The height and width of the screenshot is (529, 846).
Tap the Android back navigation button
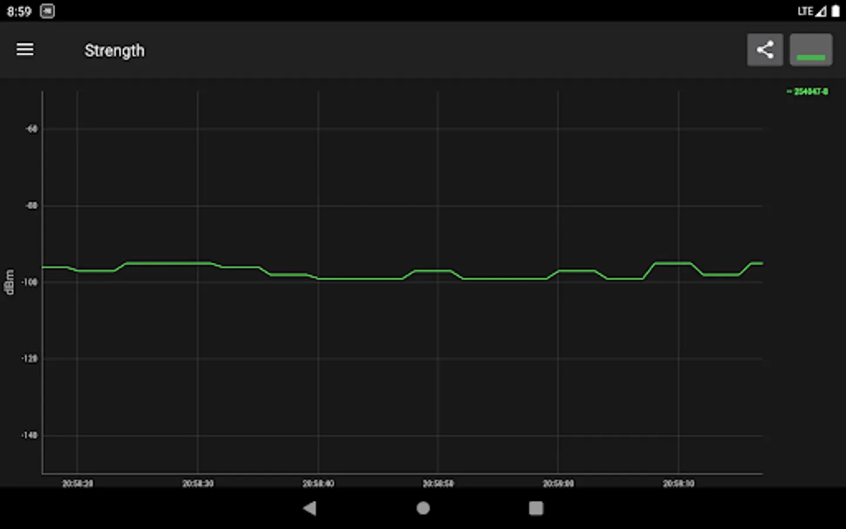point(310,508)
